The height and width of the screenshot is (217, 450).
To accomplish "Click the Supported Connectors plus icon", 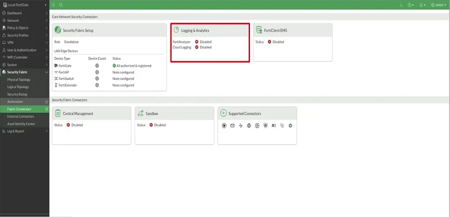I will pos(223,113).
